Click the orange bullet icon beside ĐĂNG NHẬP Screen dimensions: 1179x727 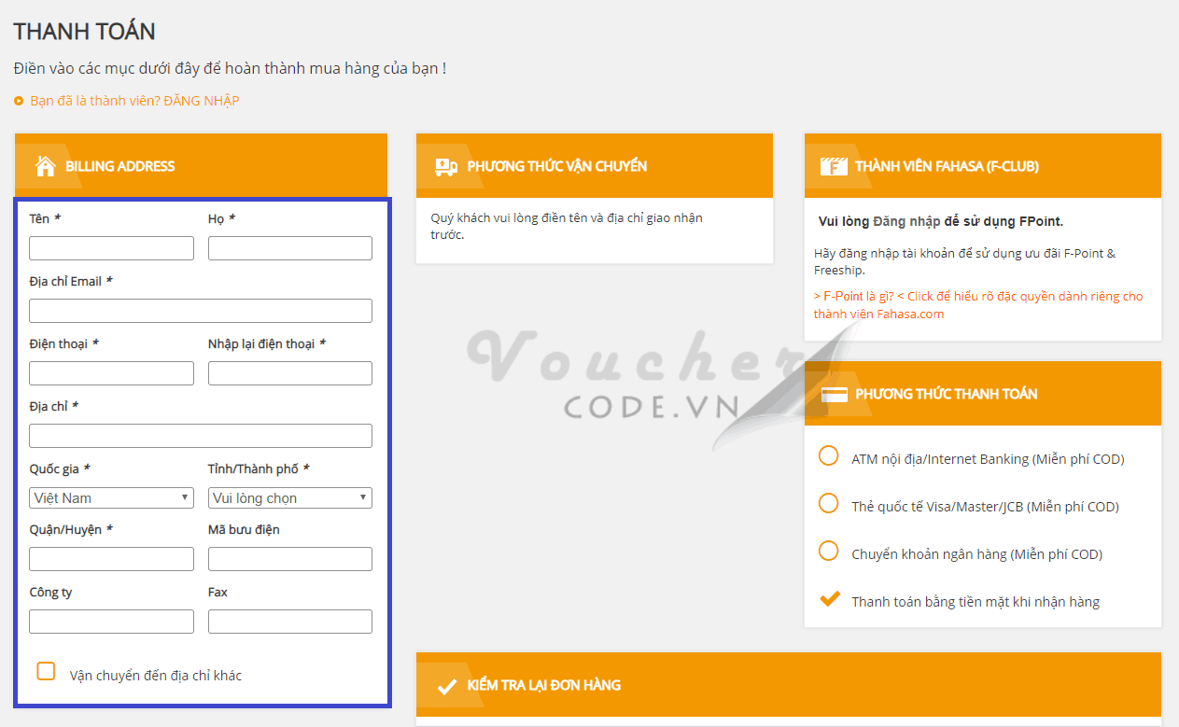(19, 101)
